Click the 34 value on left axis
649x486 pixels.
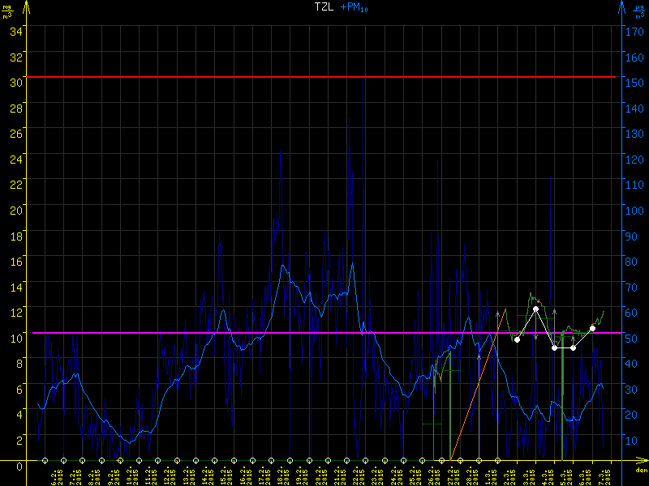point(15,31)
